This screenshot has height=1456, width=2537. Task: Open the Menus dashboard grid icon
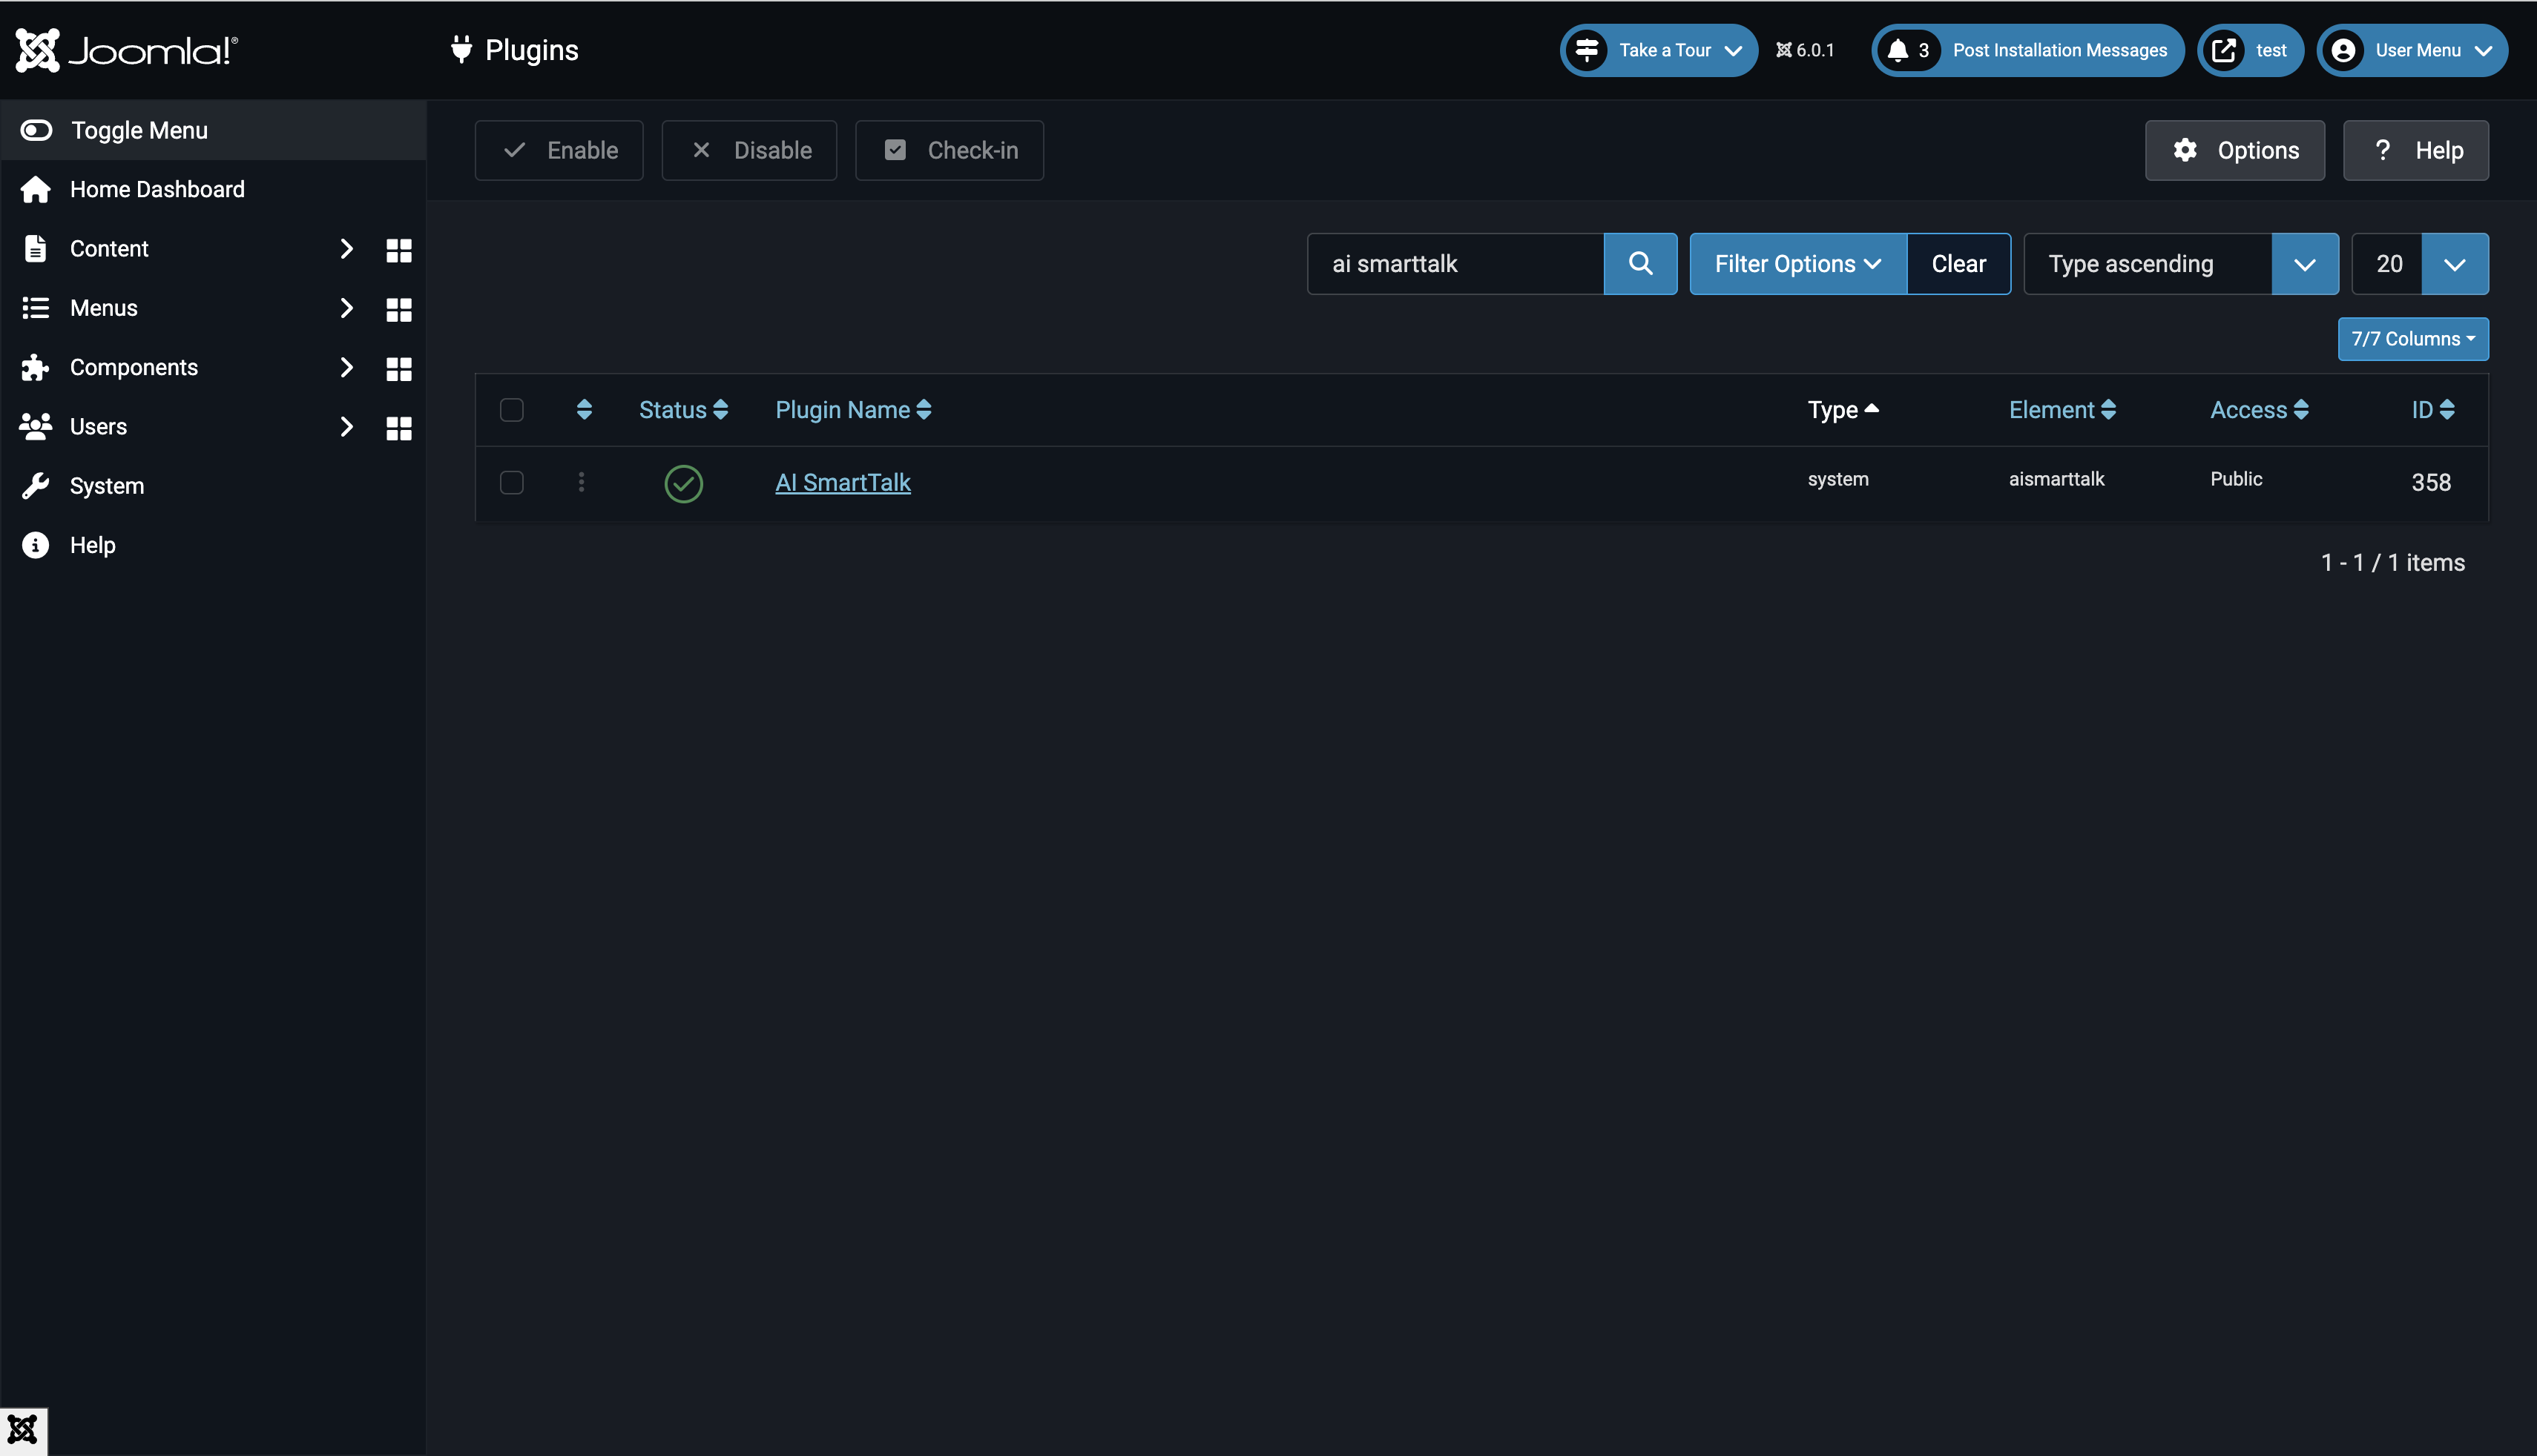click(x=398, y=310)
